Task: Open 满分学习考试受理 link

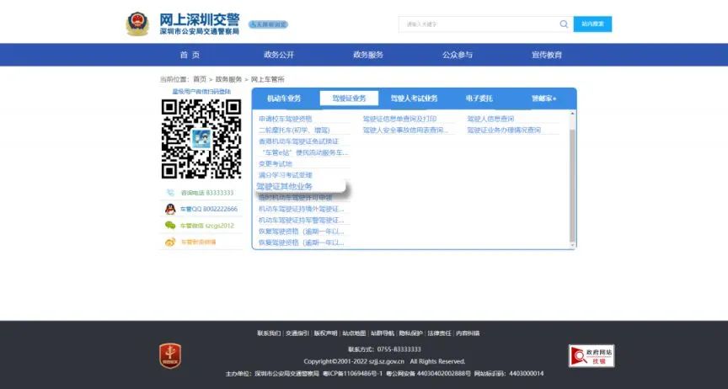Action: coord(285,175)
